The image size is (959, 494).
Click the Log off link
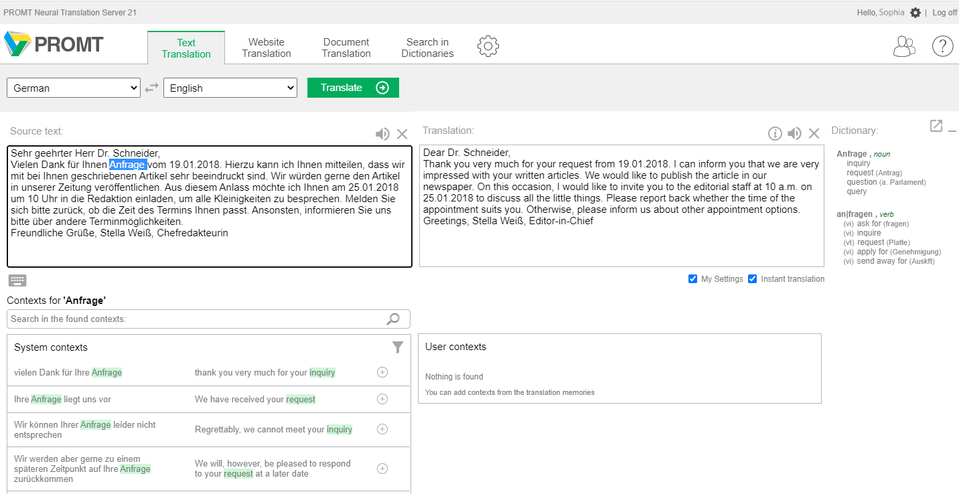pyautogui.click(x=944, y=13)
